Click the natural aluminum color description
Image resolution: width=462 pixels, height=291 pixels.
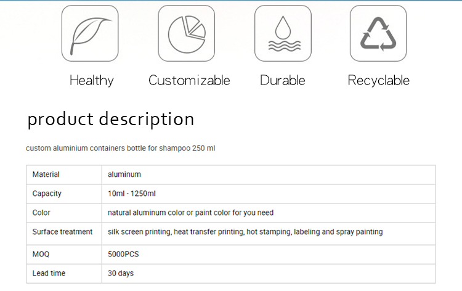pos(190,213)
